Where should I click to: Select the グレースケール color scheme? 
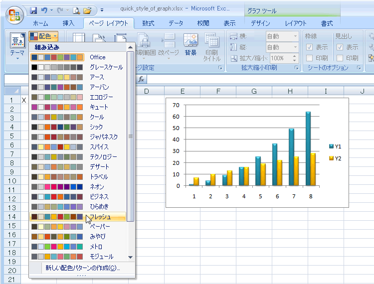[78, 67]
